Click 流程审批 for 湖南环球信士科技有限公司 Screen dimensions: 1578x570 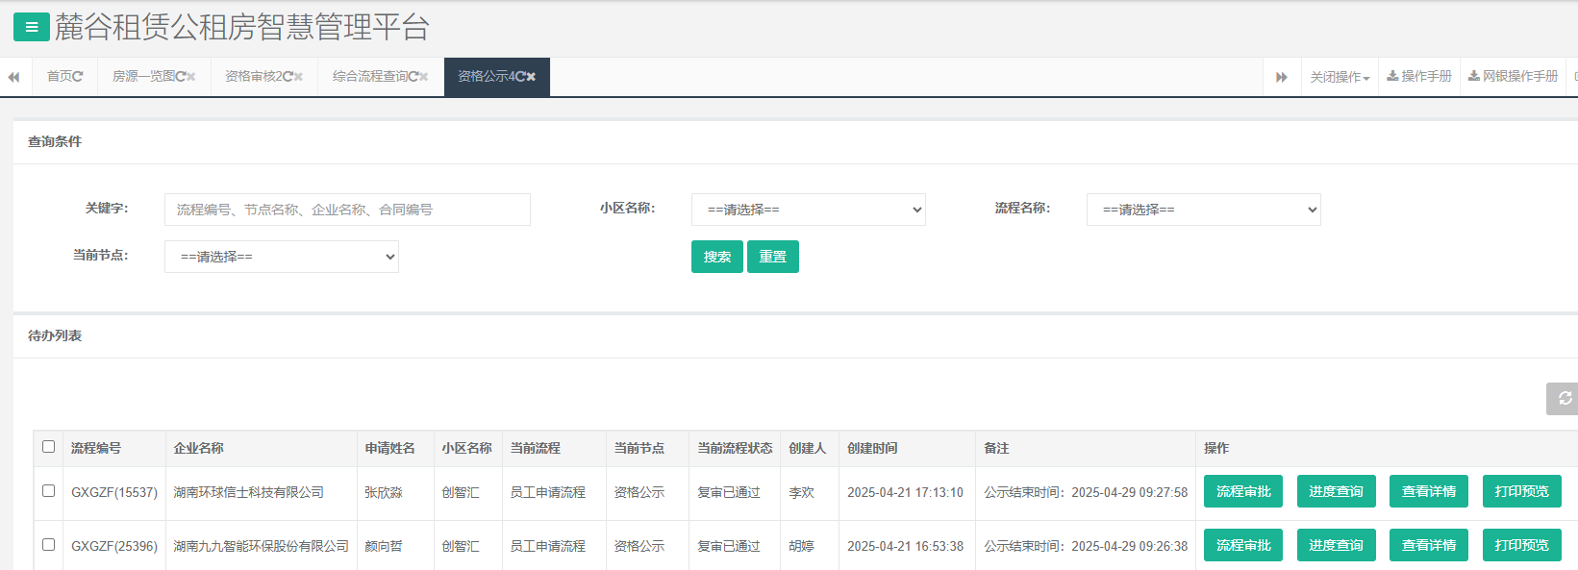click(x=1242, y=491)
